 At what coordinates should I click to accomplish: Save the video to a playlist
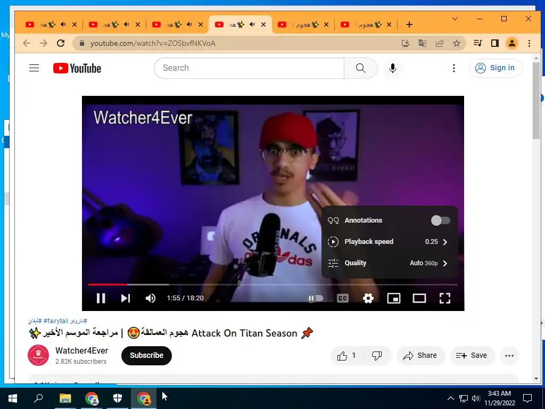(472, 355)
